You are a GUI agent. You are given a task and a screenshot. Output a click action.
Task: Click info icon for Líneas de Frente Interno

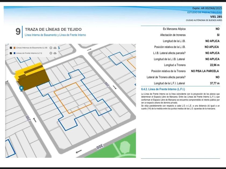tap(51, 53)
